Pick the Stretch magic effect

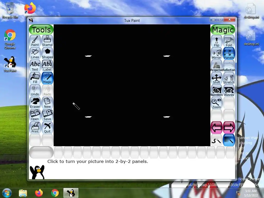coord(229,78)
